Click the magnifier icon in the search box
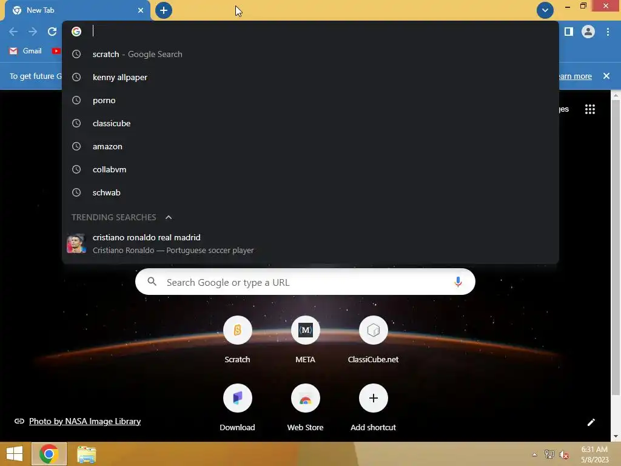This screenshot has width=621, height=466. coord(152,282)
